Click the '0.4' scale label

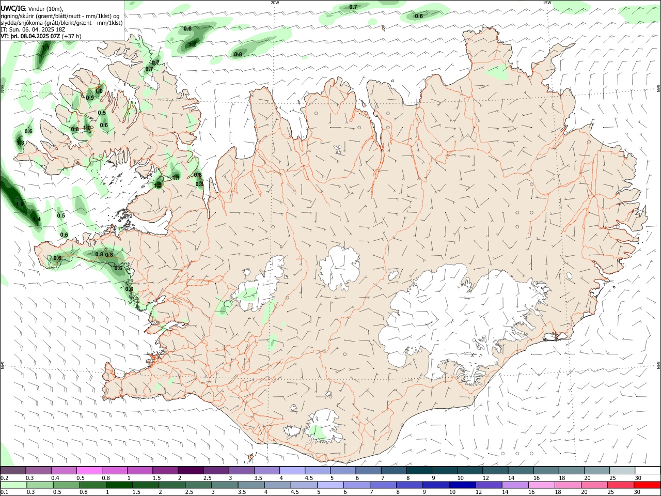(55, 478)
